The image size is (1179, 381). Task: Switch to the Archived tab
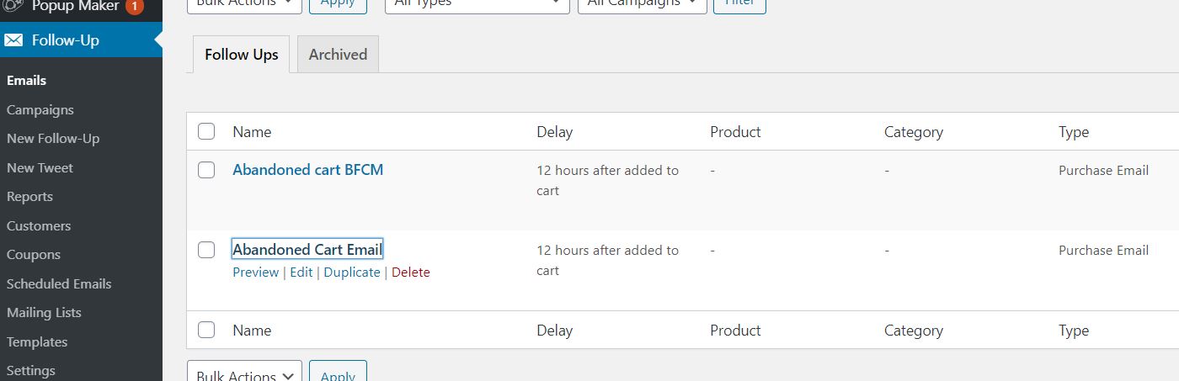[338, 54]
